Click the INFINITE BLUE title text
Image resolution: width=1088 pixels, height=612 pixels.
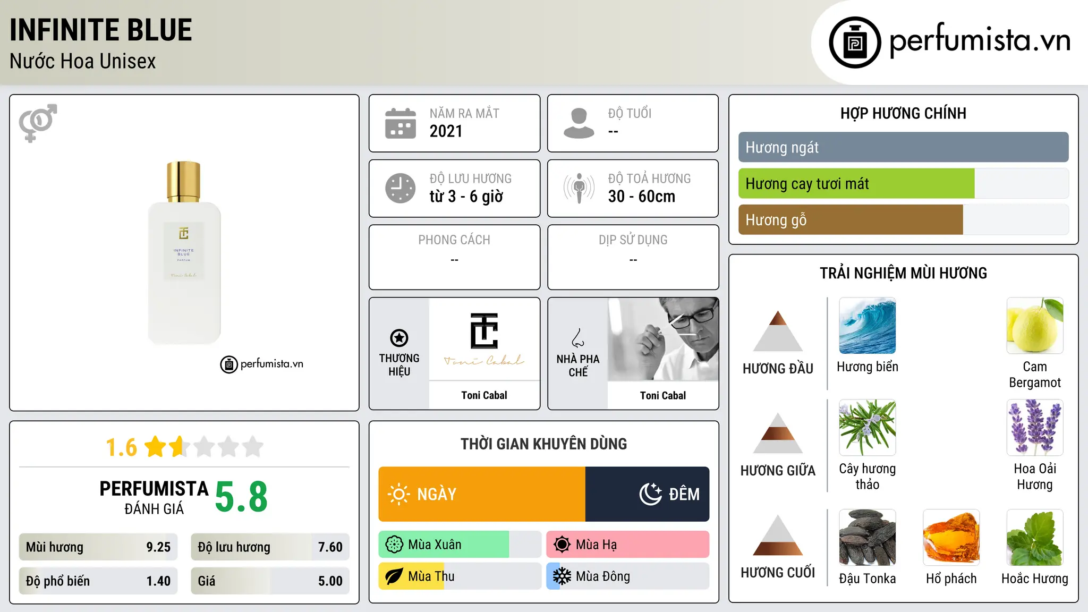point(101,30)
